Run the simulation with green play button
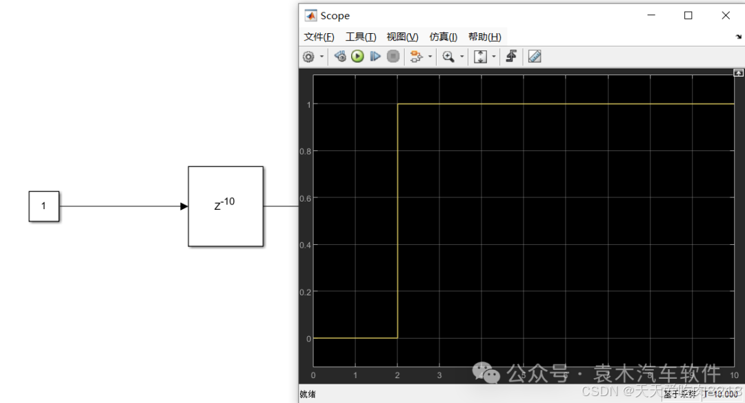The height and width of the screenshot is (403, 745). pyautogui.click(x=357, y=57)
